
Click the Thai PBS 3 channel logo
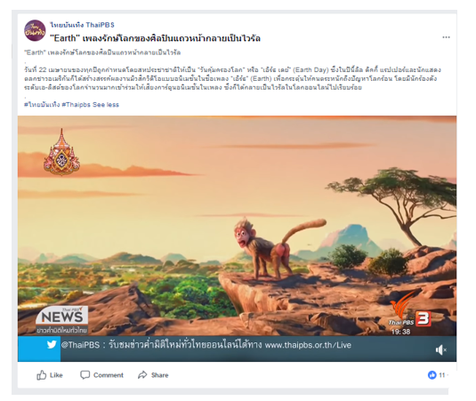(410, 314)
